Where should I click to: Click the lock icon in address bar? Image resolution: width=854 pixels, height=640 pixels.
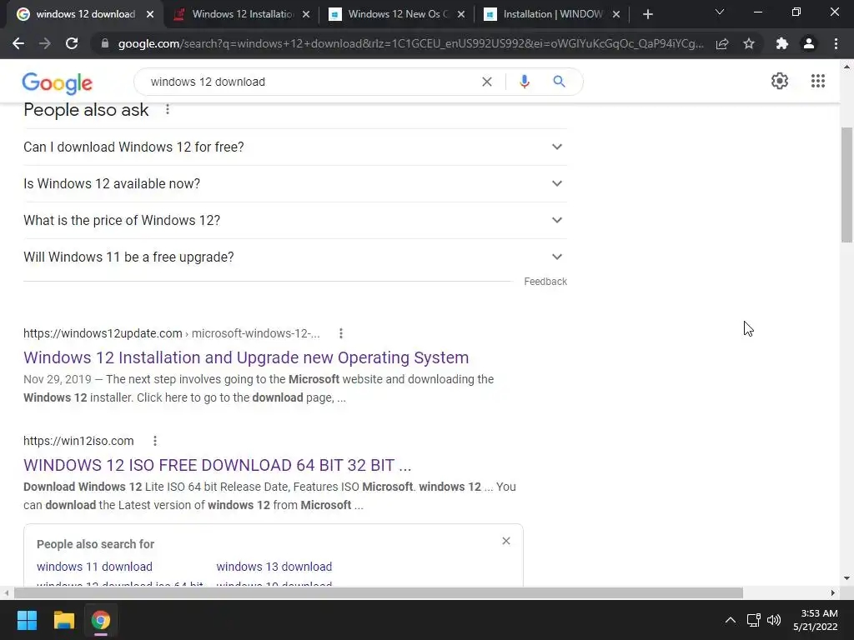tap(104, 43)
